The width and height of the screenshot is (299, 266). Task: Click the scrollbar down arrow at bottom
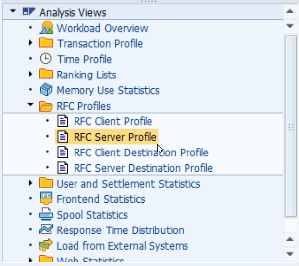point(291,254)
